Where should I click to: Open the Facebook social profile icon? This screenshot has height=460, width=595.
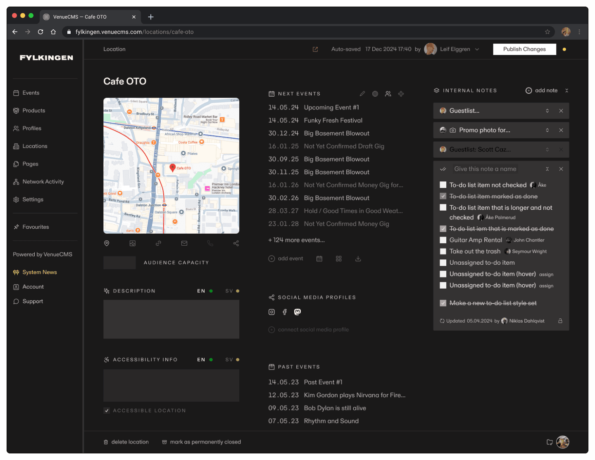tap(285, 312)
